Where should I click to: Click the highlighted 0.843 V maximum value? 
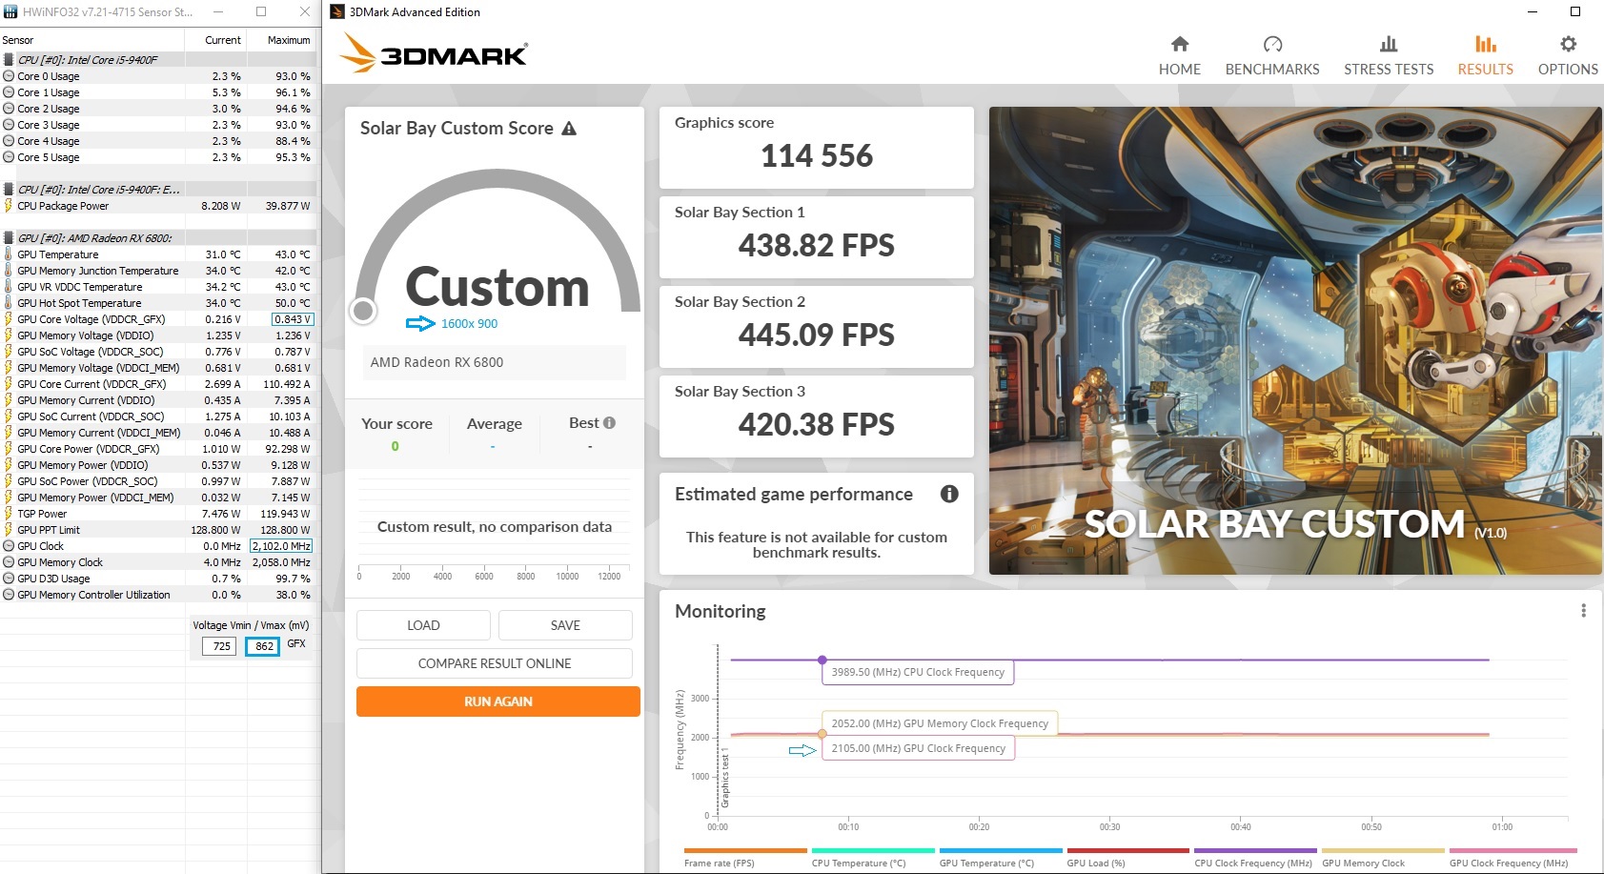292,319
